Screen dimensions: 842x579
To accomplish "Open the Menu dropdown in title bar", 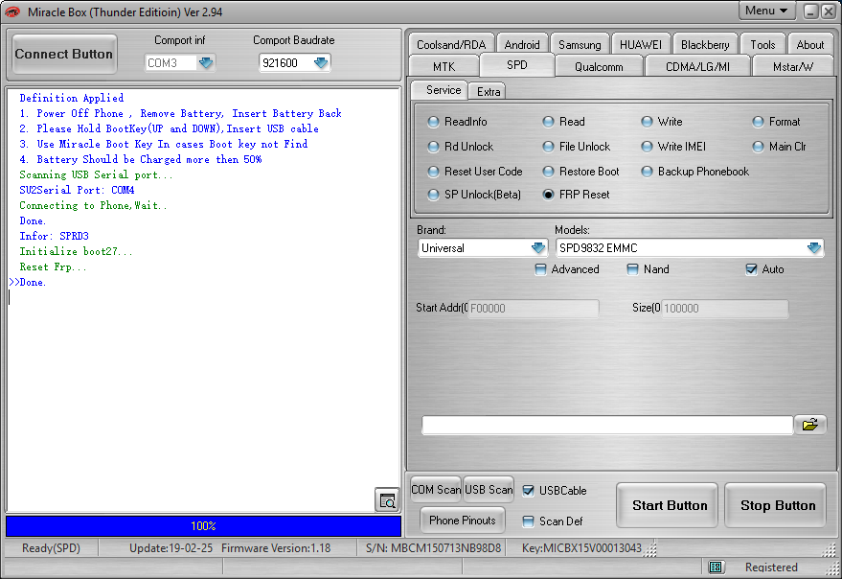I will point(766,11).
